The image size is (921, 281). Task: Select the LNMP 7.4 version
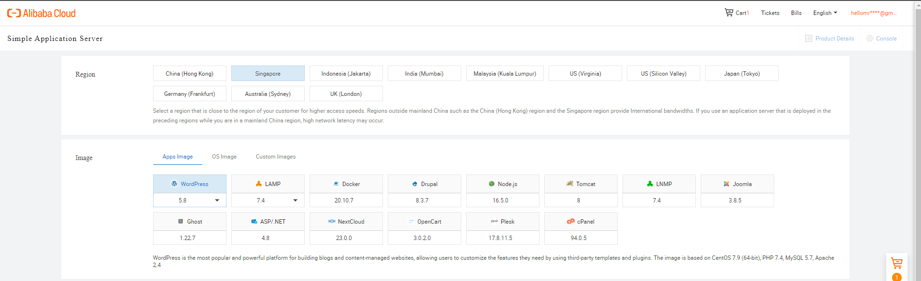tap(659, 200)
